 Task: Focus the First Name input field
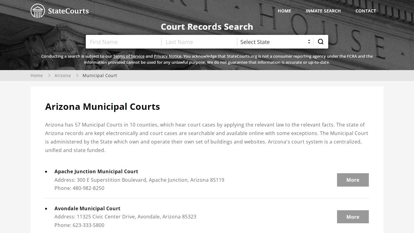pos(124,42)
